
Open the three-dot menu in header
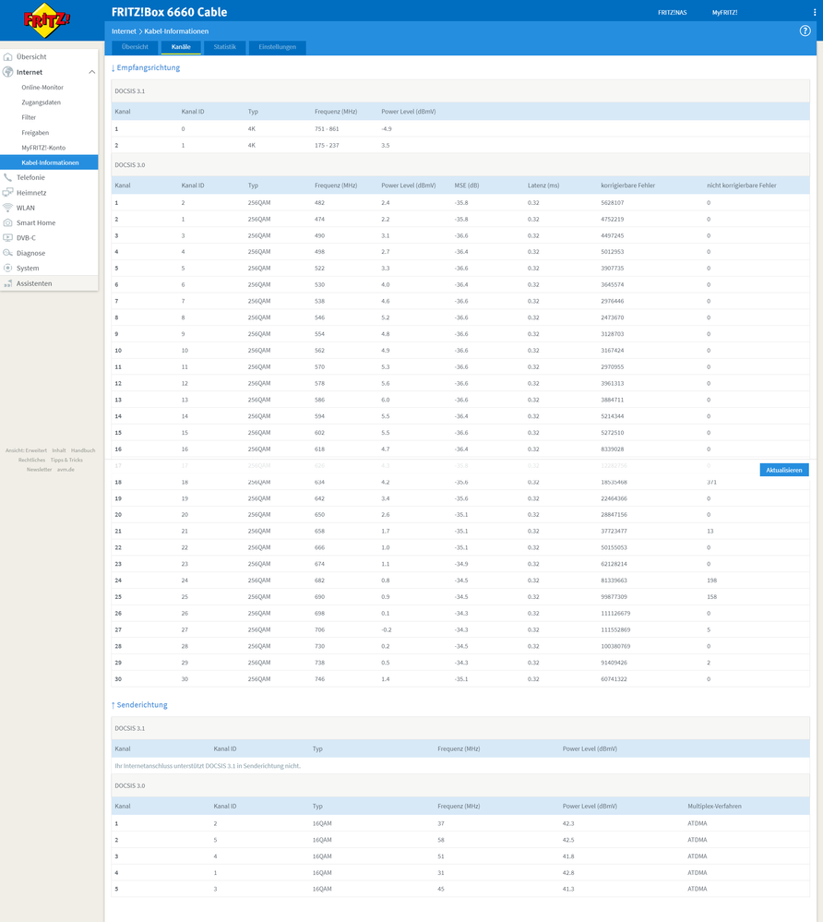[x=814, y=12]
